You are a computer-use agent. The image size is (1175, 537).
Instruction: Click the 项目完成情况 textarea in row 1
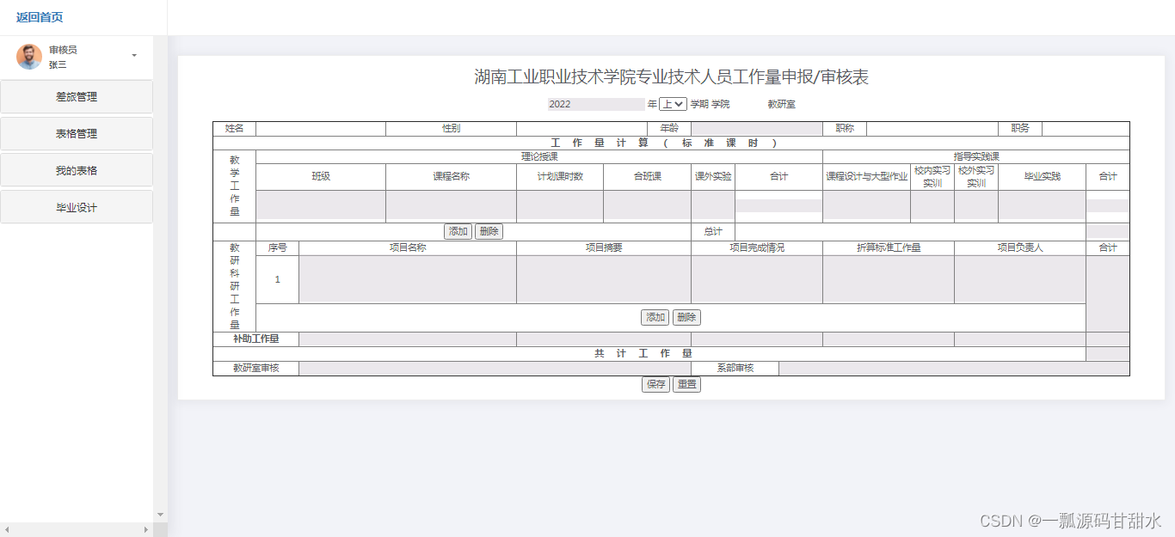(x=757, y=279)
